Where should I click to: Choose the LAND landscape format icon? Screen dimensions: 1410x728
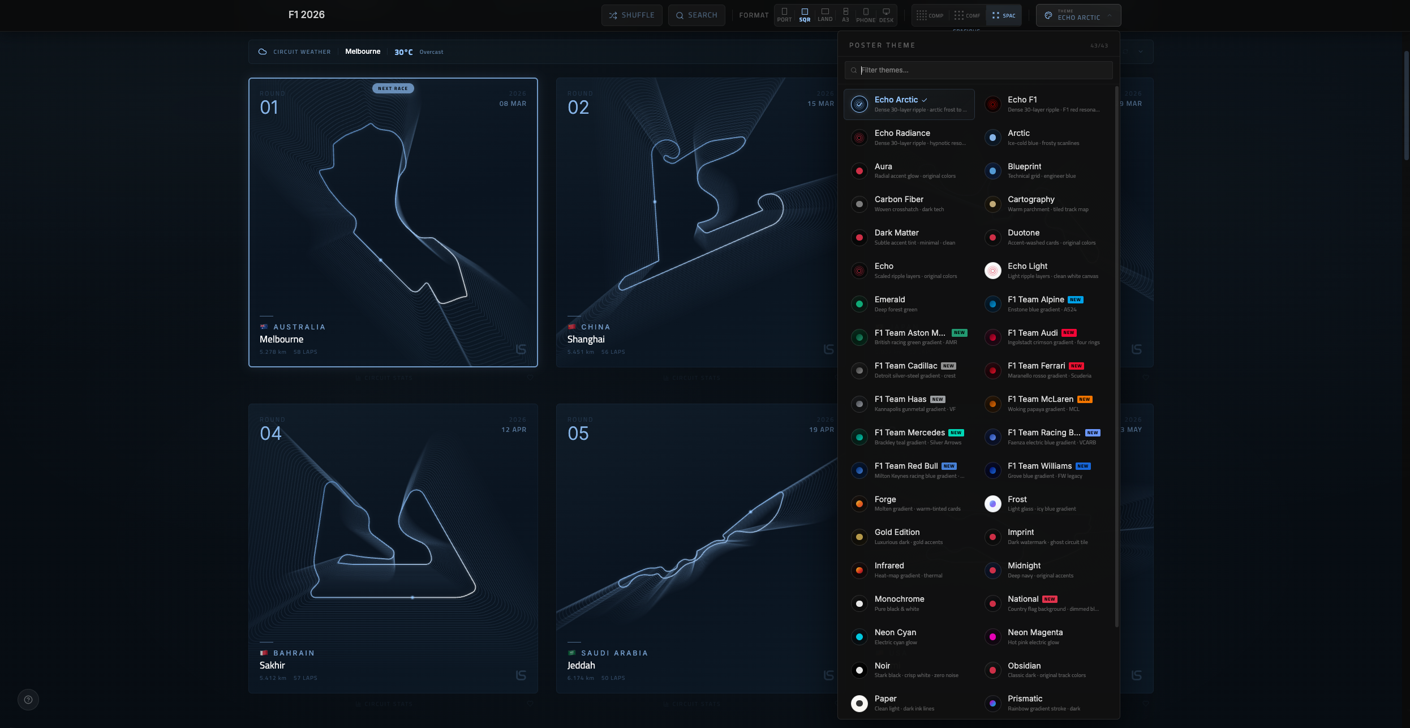pyautogui.click(x=825, y=15)
